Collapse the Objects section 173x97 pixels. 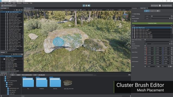(x=133, y=21)
